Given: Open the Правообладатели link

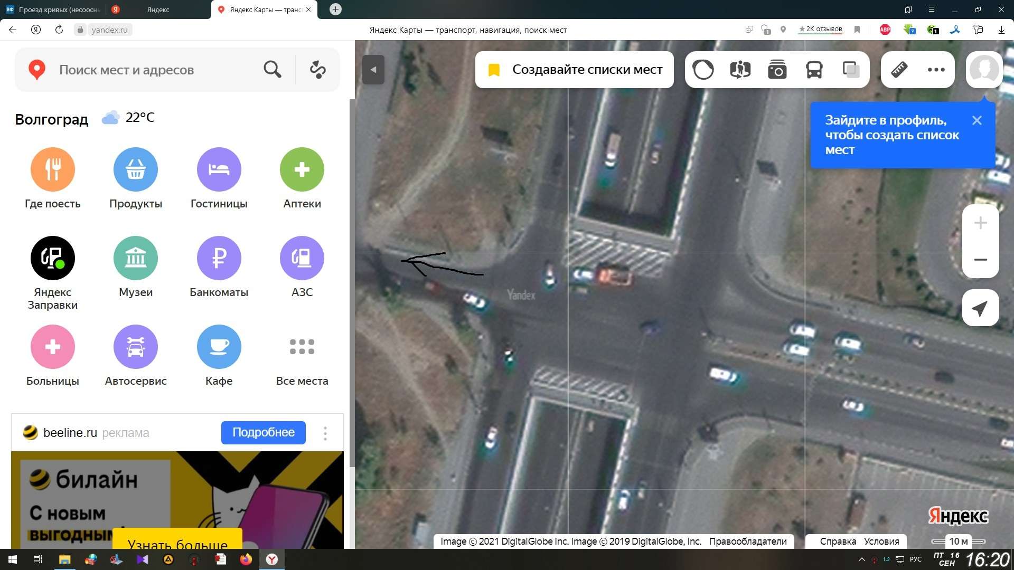Looking at the screenshot, I should pos(747,541).
